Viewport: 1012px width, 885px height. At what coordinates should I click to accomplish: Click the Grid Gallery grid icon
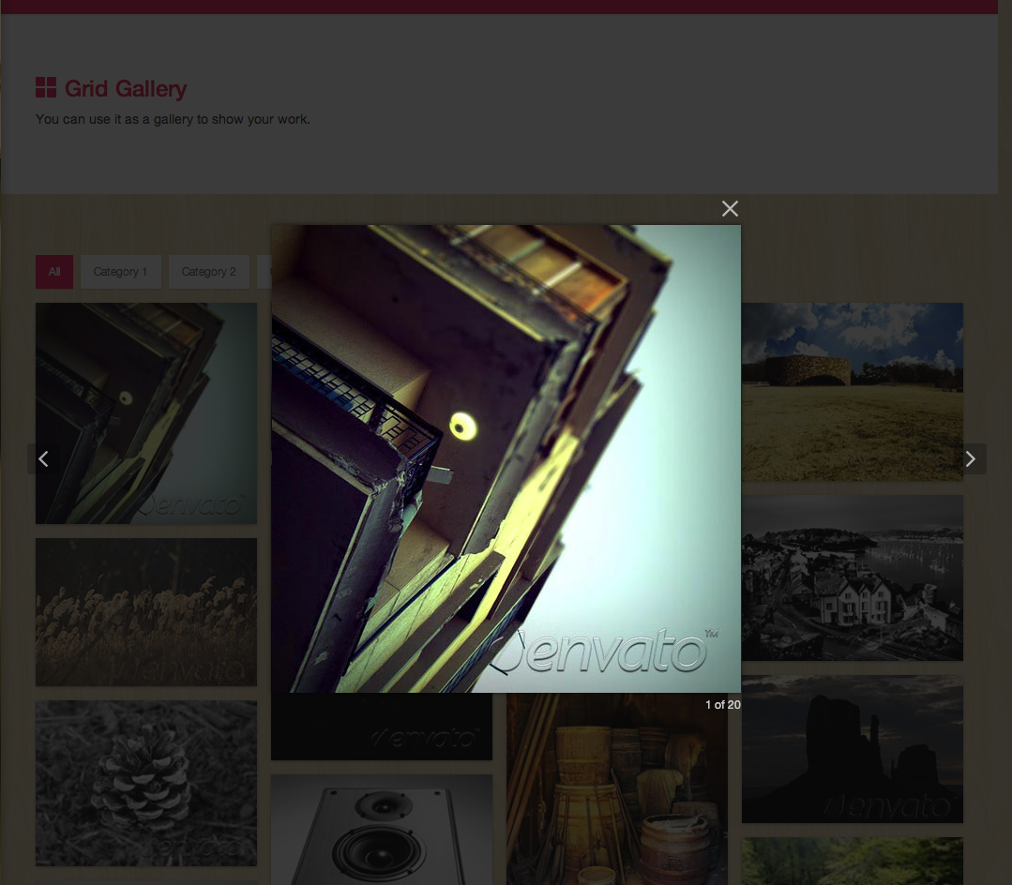coord(46,87)
